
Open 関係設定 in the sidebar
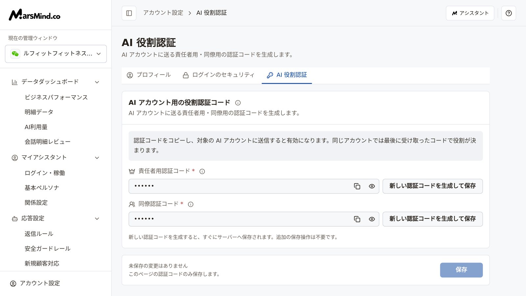(x=36, y=203)
